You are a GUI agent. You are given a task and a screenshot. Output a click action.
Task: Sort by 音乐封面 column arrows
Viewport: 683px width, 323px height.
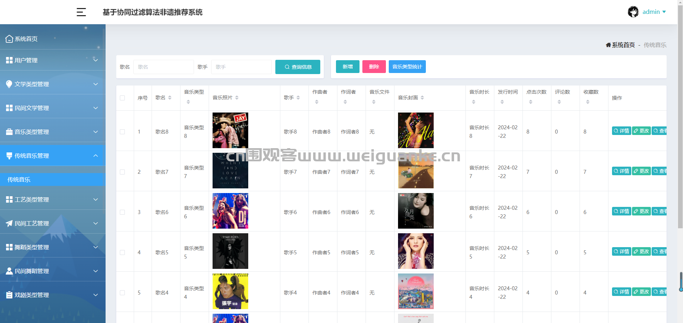coord(422,98)
